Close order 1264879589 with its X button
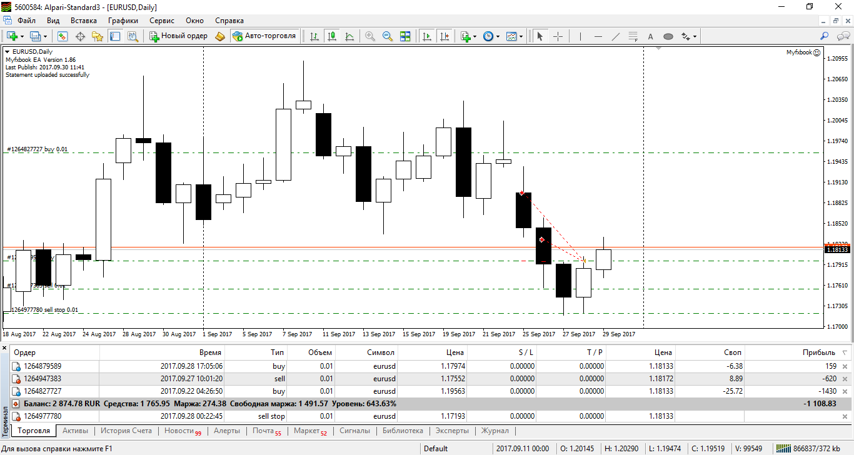The width and height of the screenshot is (854, 455). [x=845, y=366]
